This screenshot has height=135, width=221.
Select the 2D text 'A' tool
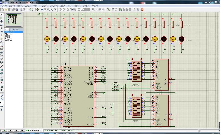coord(2,83)
